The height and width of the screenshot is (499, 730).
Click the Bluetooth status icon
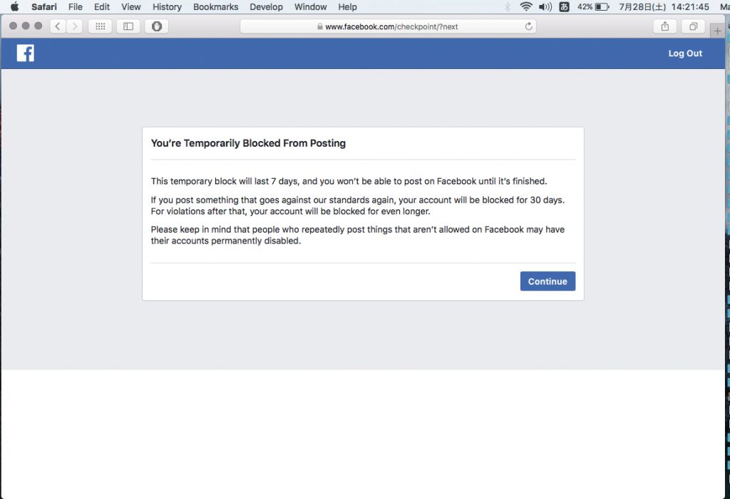[507, 7]
